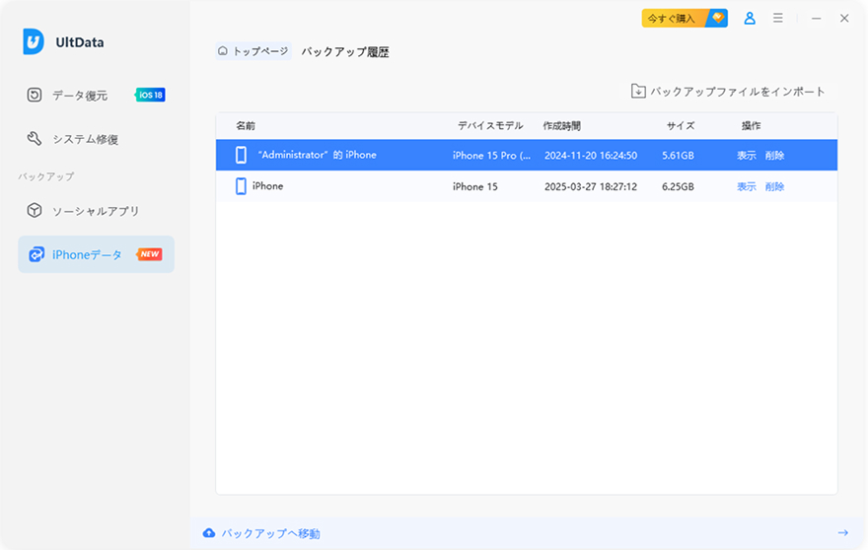Click the デバイスモデル column header

[490, 125]
